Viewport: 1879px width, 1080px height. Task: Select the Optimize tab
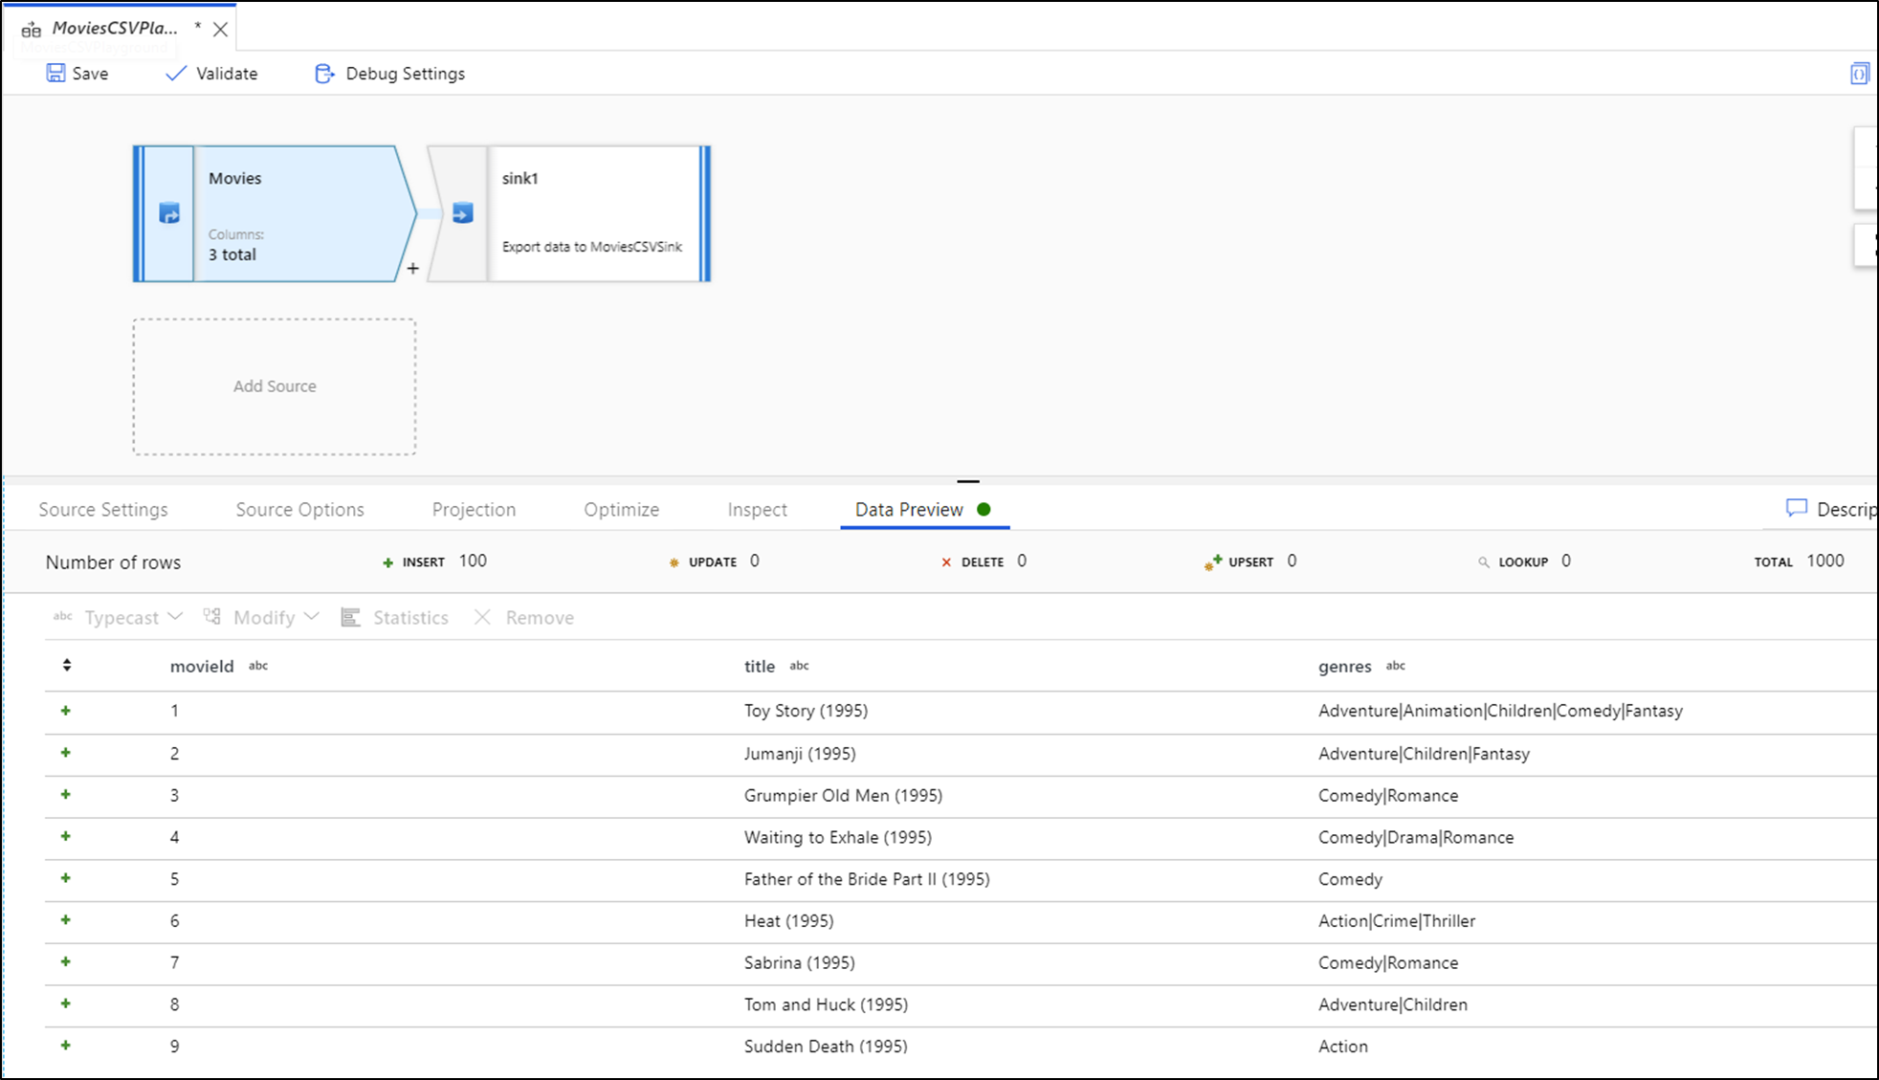pyautogui.click(x=621, y=508)
